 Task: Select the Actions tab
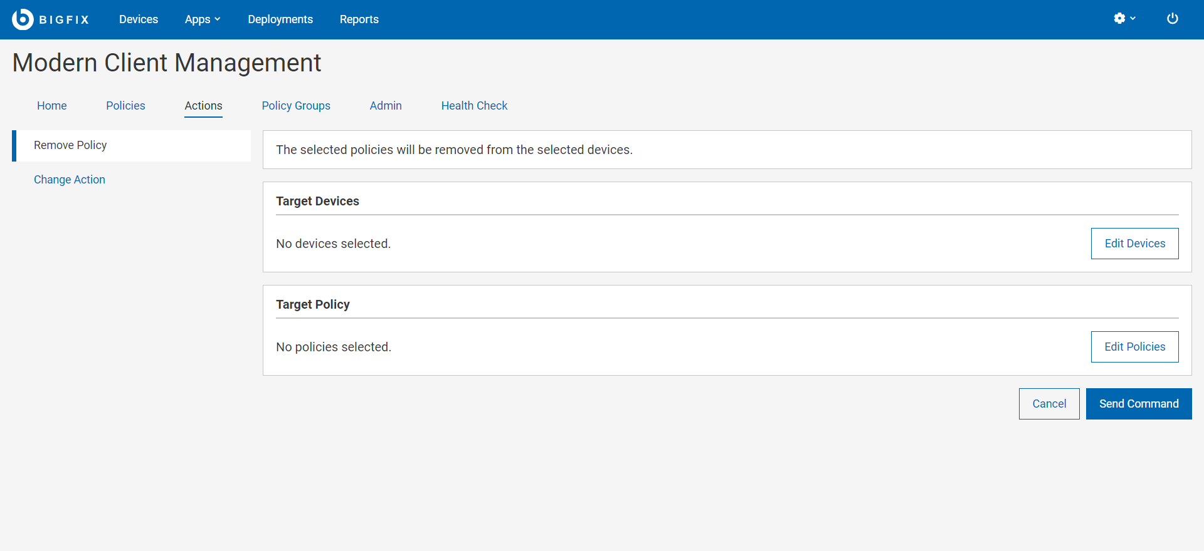click(203, 106)
